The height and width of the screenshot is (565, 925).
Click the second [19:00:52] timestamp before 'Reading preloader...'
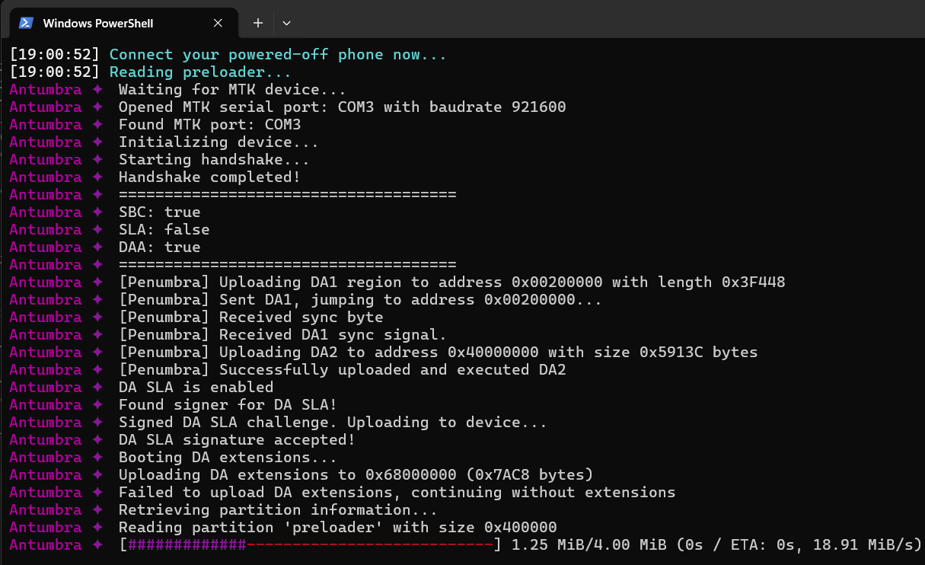point(55,72)
